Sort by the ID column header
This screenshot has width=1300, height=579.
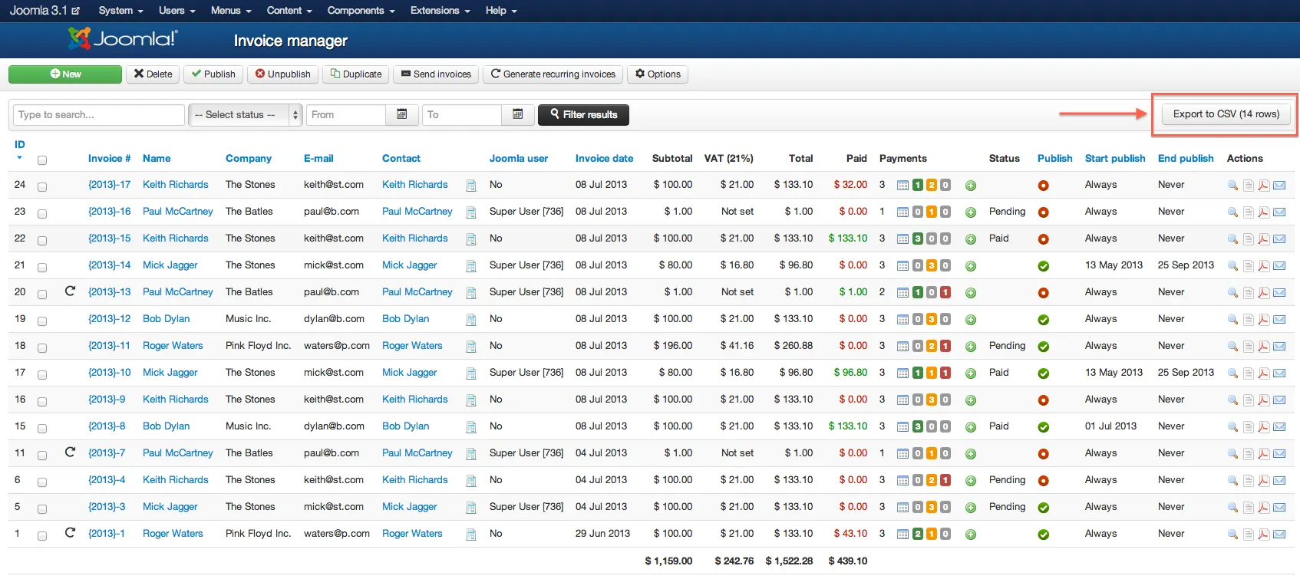tap(20, 145)
